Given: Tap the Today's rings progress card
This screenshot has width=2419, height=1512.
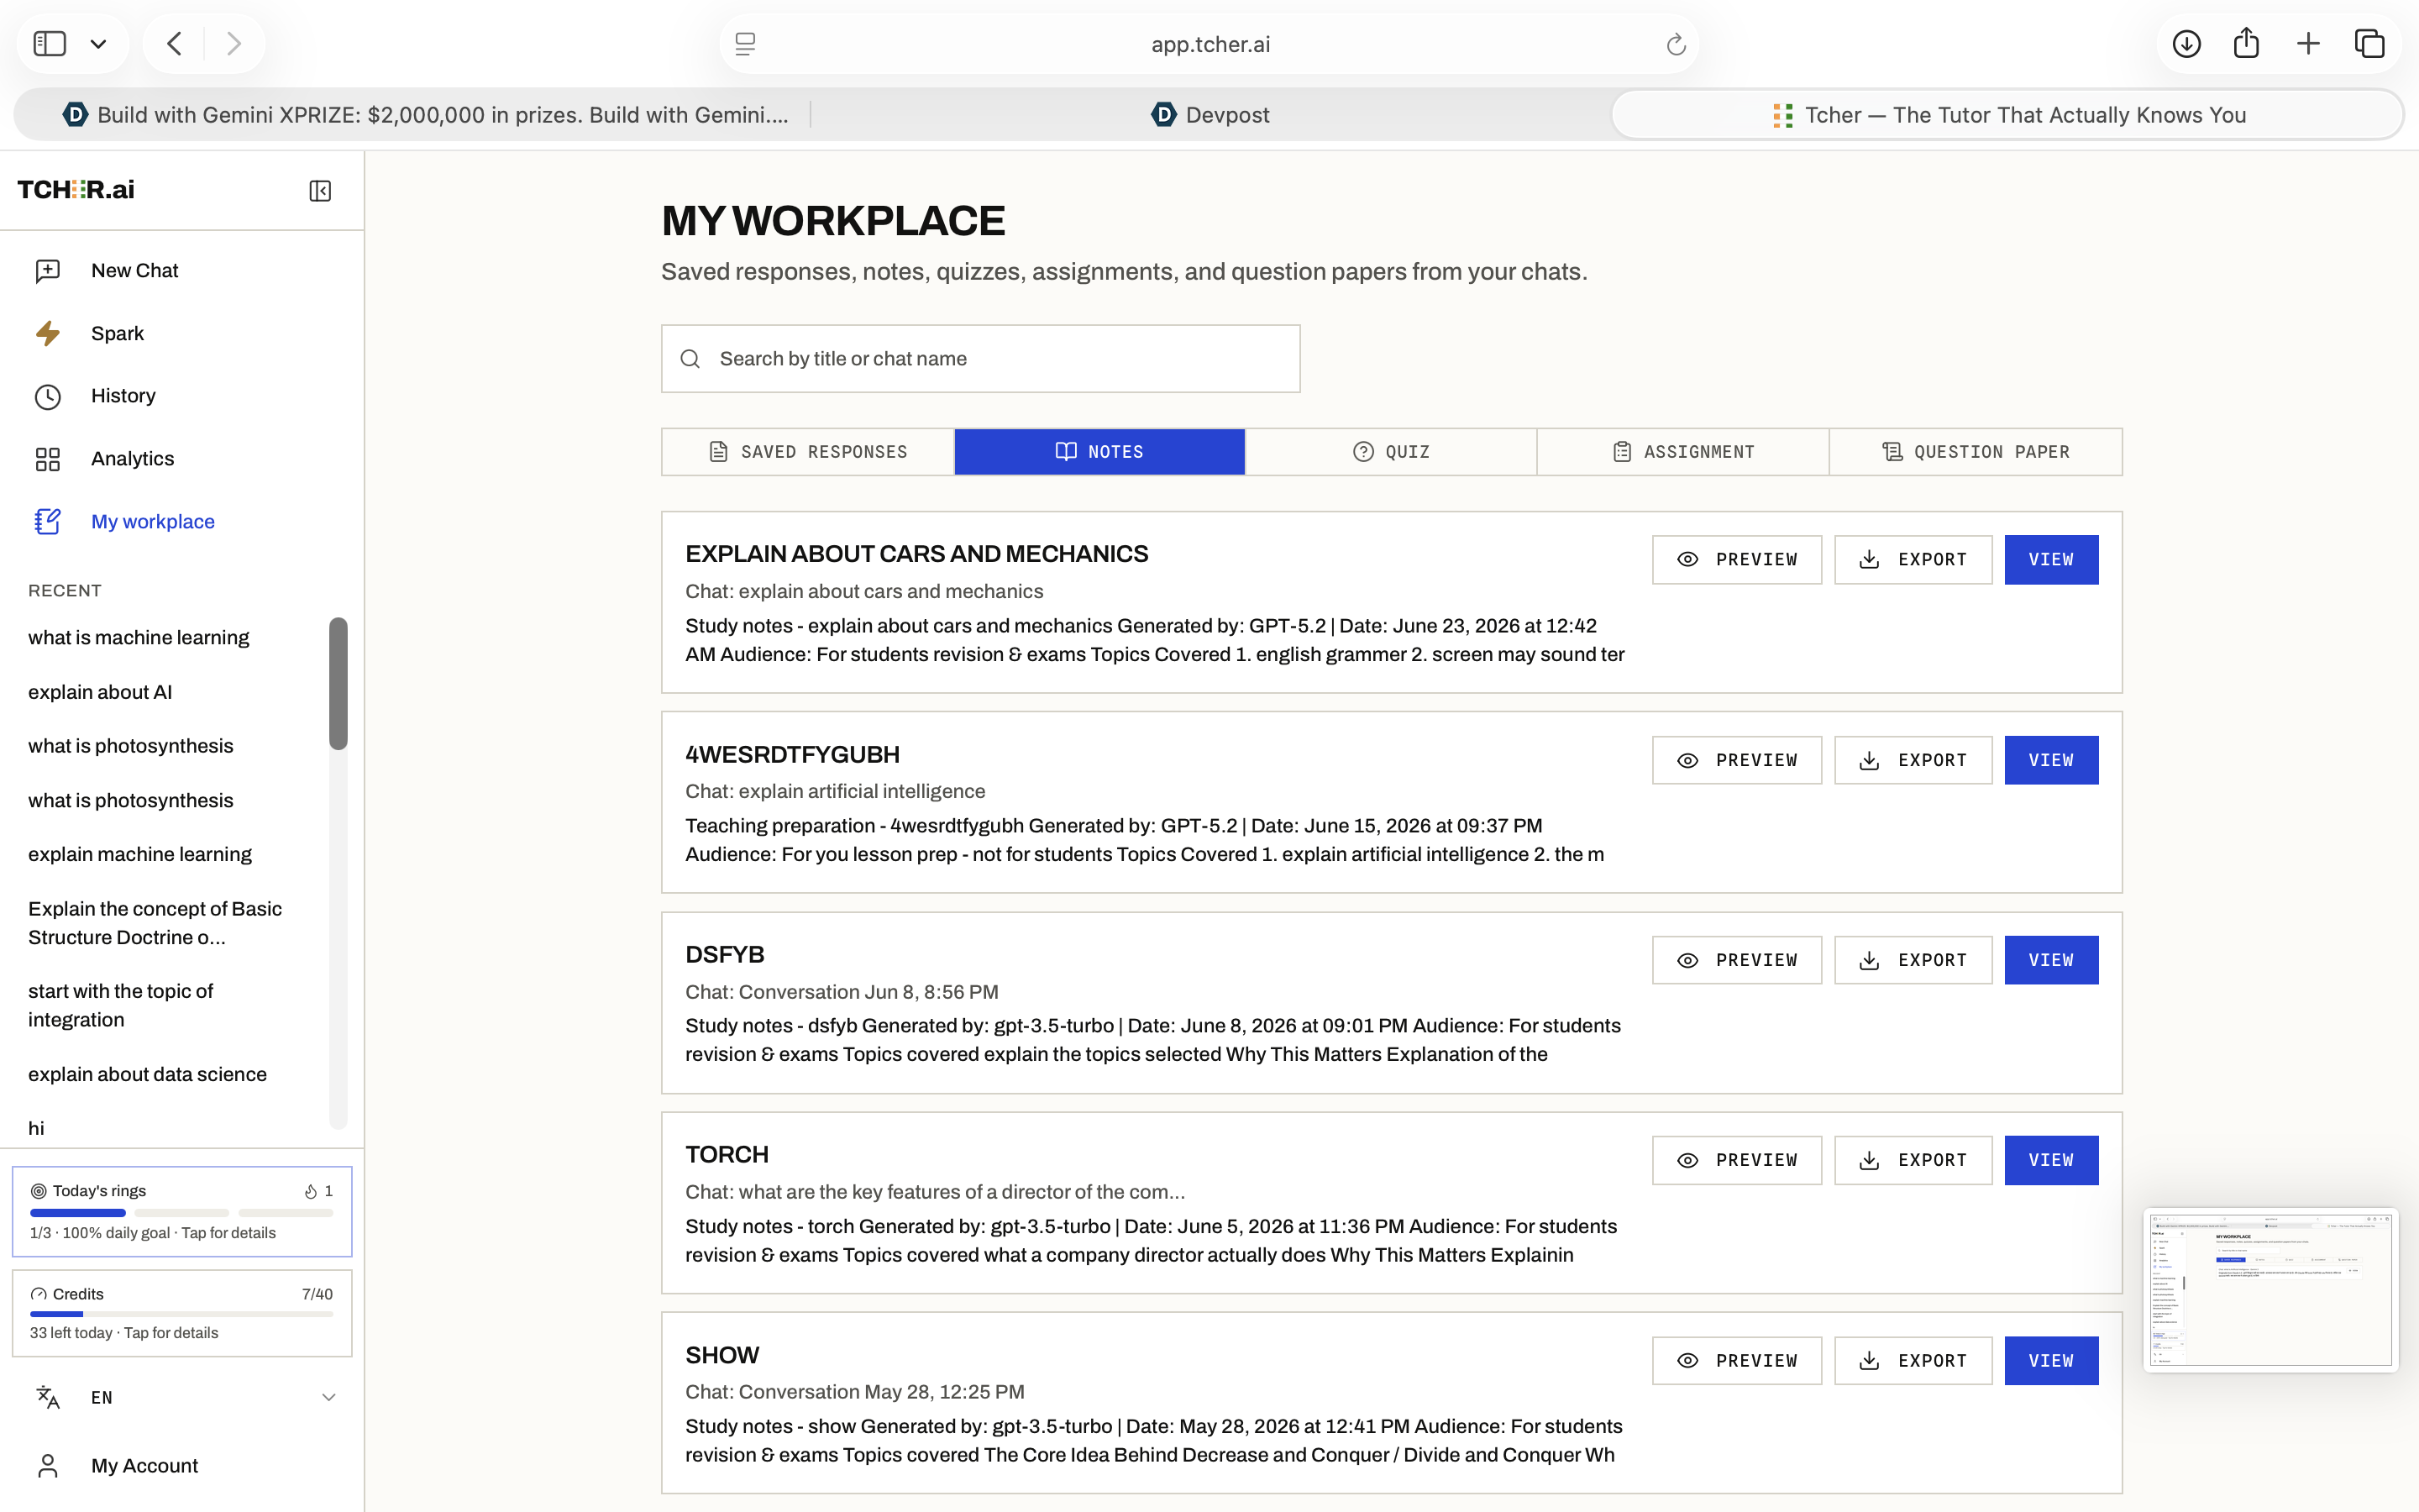Looking at the screenshot, I should [182, 1211].
